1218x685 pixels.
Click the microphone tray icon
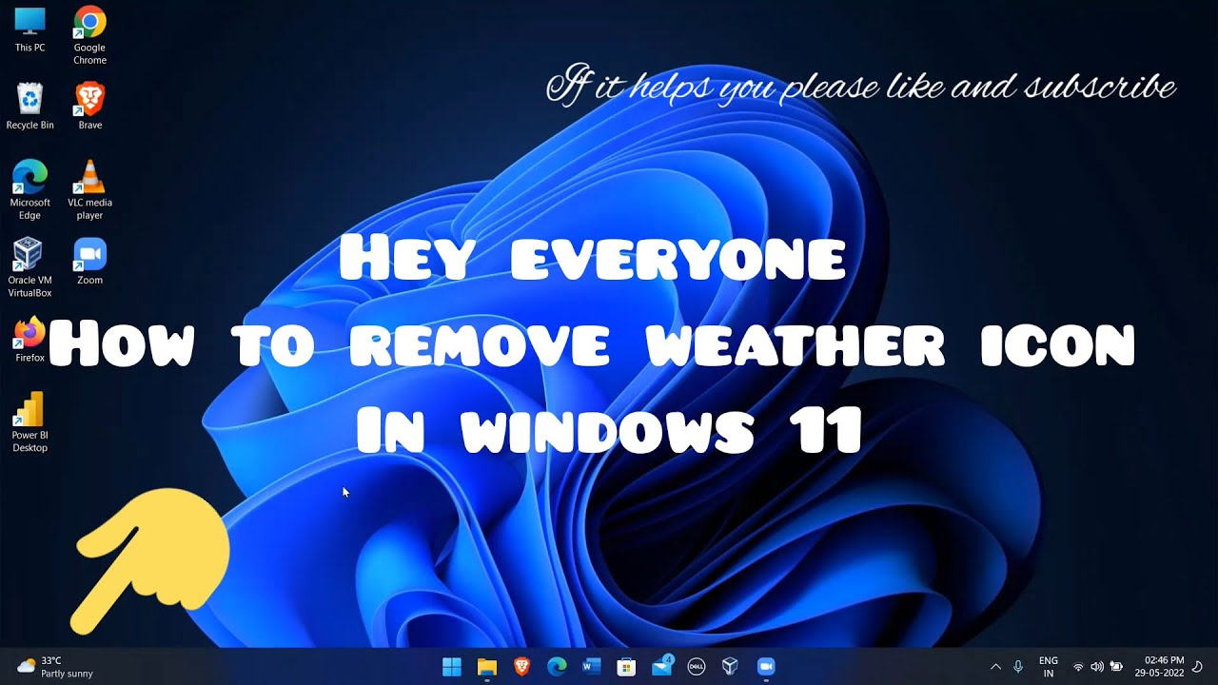click(1018, 667)
